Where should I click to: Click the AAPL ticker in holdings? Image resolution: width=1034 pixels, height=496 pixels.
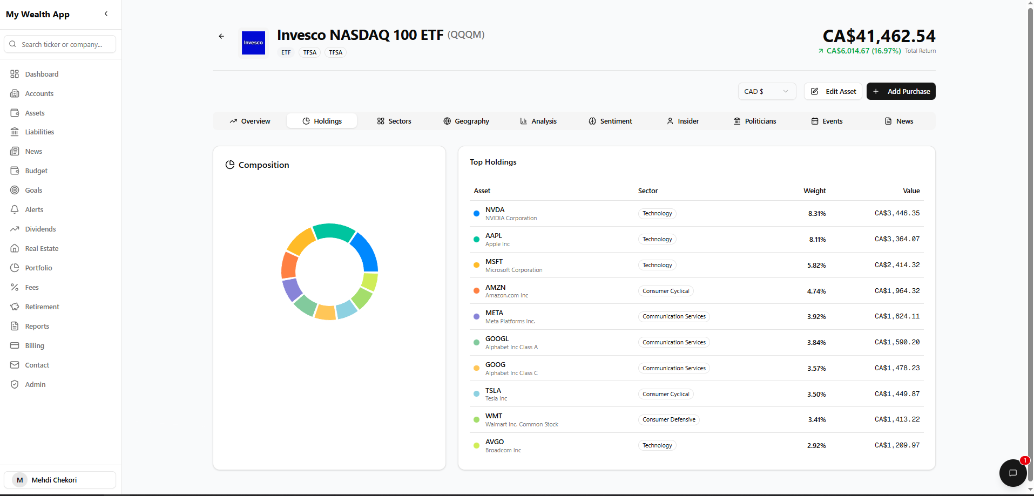coord(494,236)
